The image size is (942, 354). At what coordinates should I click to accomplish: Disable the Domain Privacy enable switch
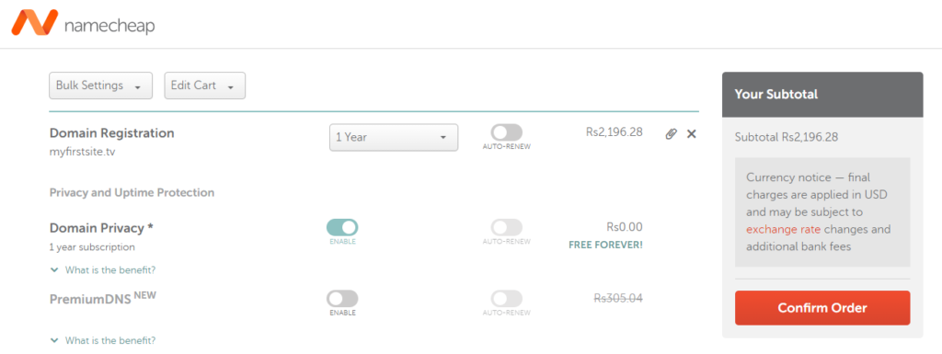click(x=342, y=227)
